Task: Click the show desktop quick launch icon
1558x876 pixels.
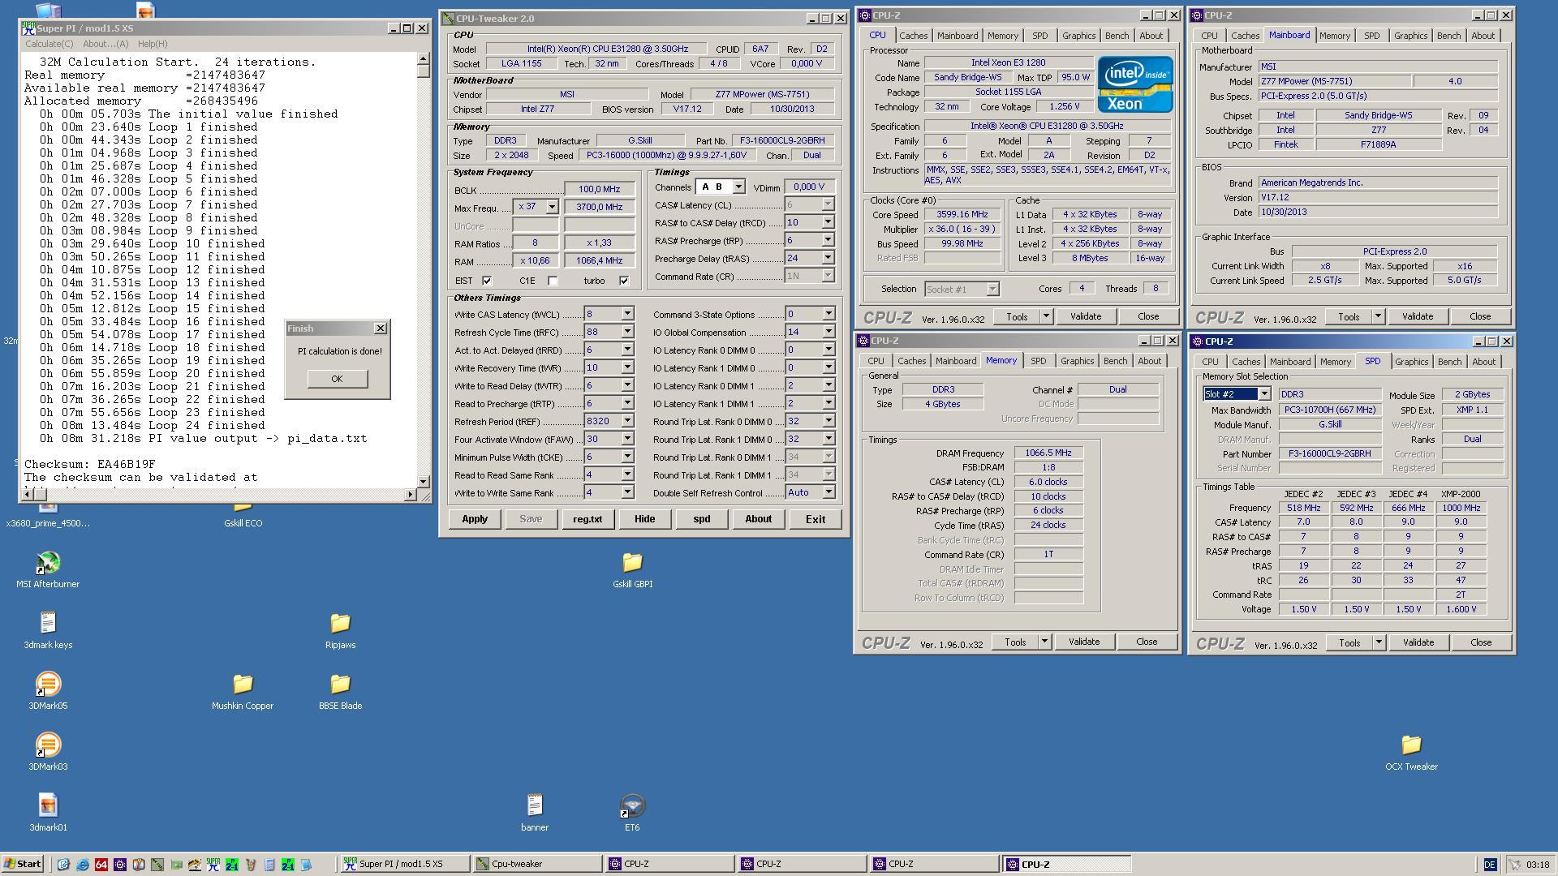Action: 64,865
